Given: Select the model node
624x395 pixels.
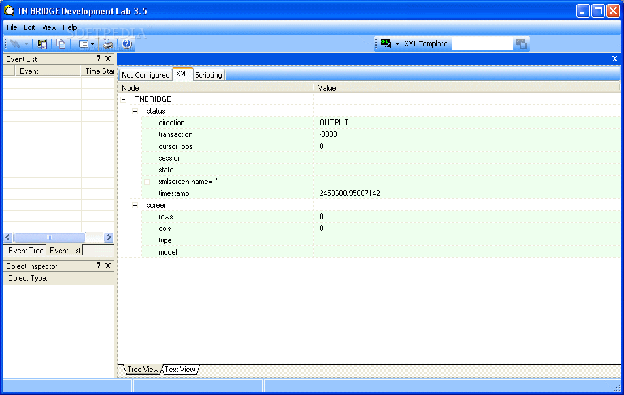Looking at the screenshot, I should click(167, 252).
